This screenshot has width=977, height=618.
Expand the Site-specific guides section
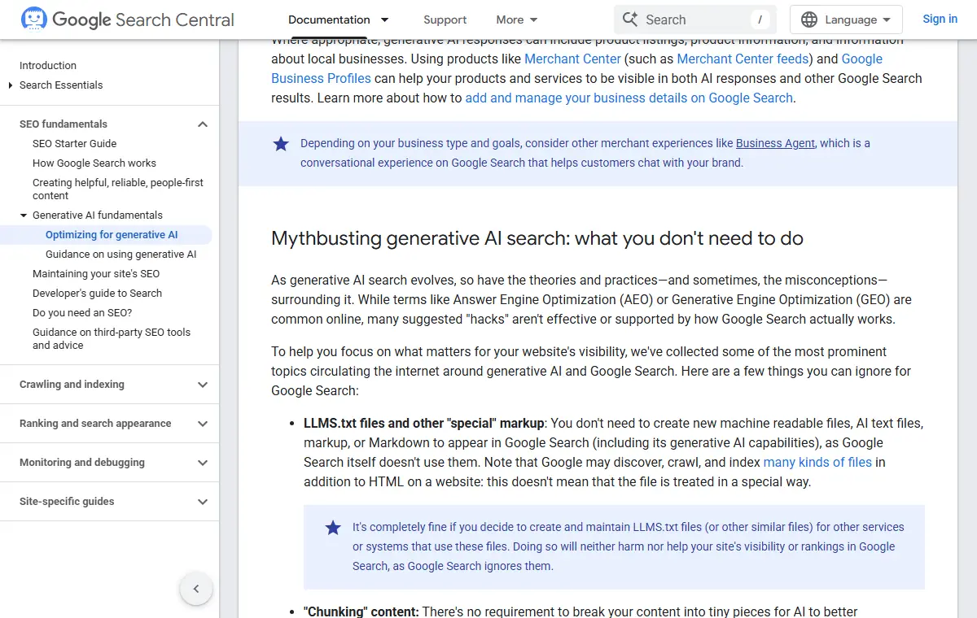(x=203, y=502)
